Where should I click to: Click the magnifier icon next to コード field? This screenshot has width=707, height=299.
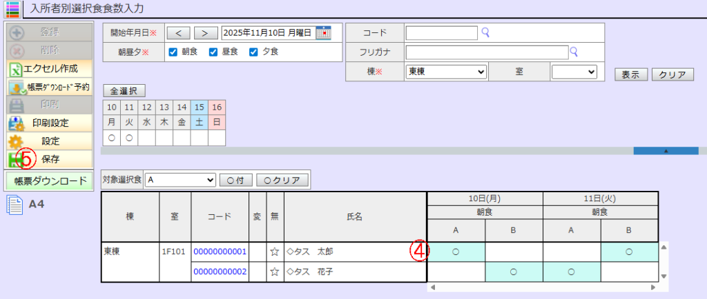pyautogui.click(x=485, y=32)
